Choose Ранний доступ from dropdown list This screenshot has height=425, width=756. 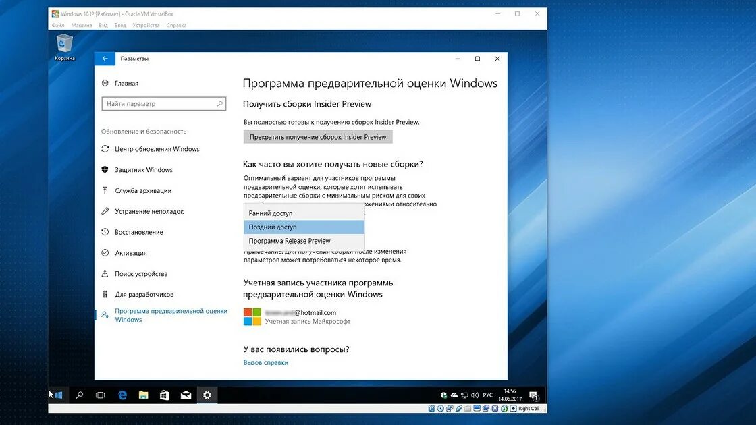[304, 213]
